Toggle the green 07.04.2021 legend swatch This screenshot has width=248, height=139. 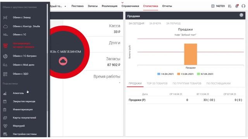coord(198,74)
